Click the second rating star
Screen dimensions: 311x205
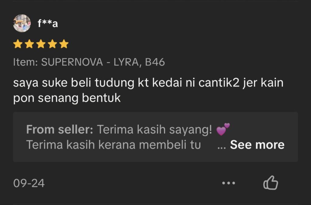point(29,44)
